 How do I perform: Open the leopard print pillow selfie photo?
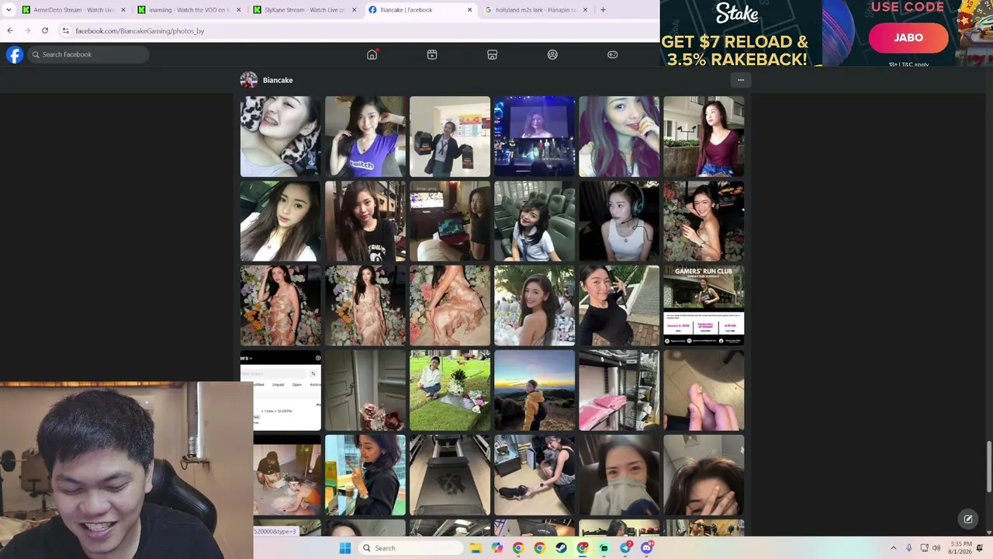coord(281,137)
